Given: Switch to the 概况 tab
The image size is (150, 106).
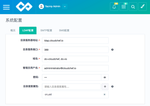Looking at the screenshot, I should point(13,30).
